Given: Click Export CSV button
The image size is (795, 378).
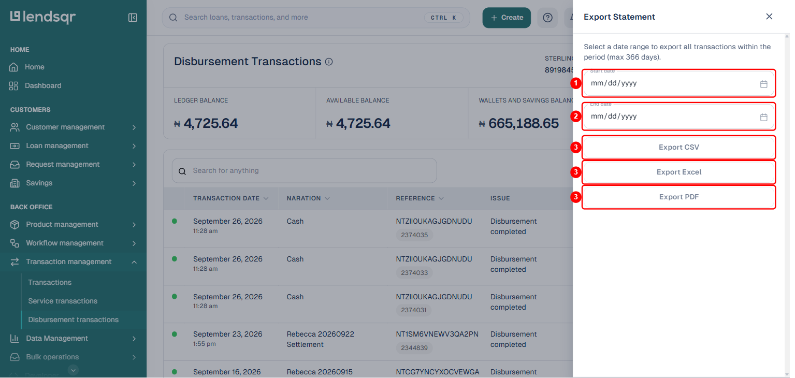Looking at the screenshot, I should pos(679,148).
